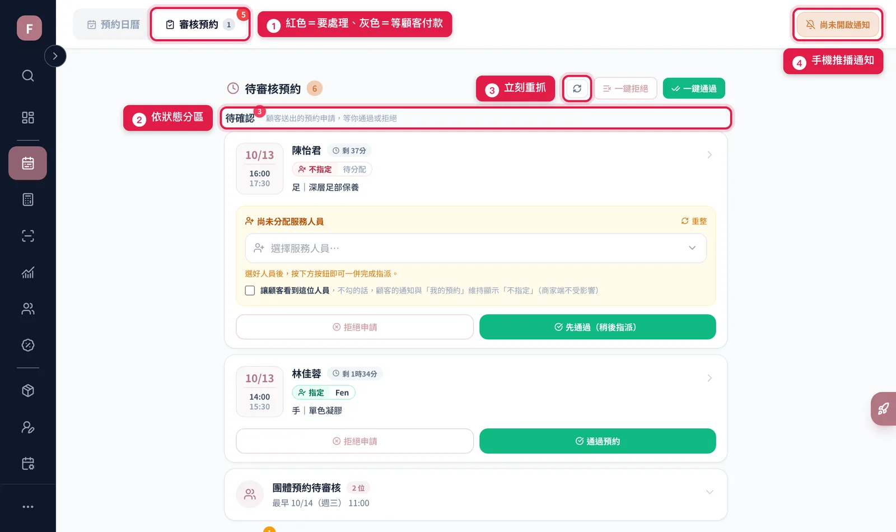Click 重整 in staff assignment panel
The width and height of the screenshot is (896, 532).
[x=694, y=221]
